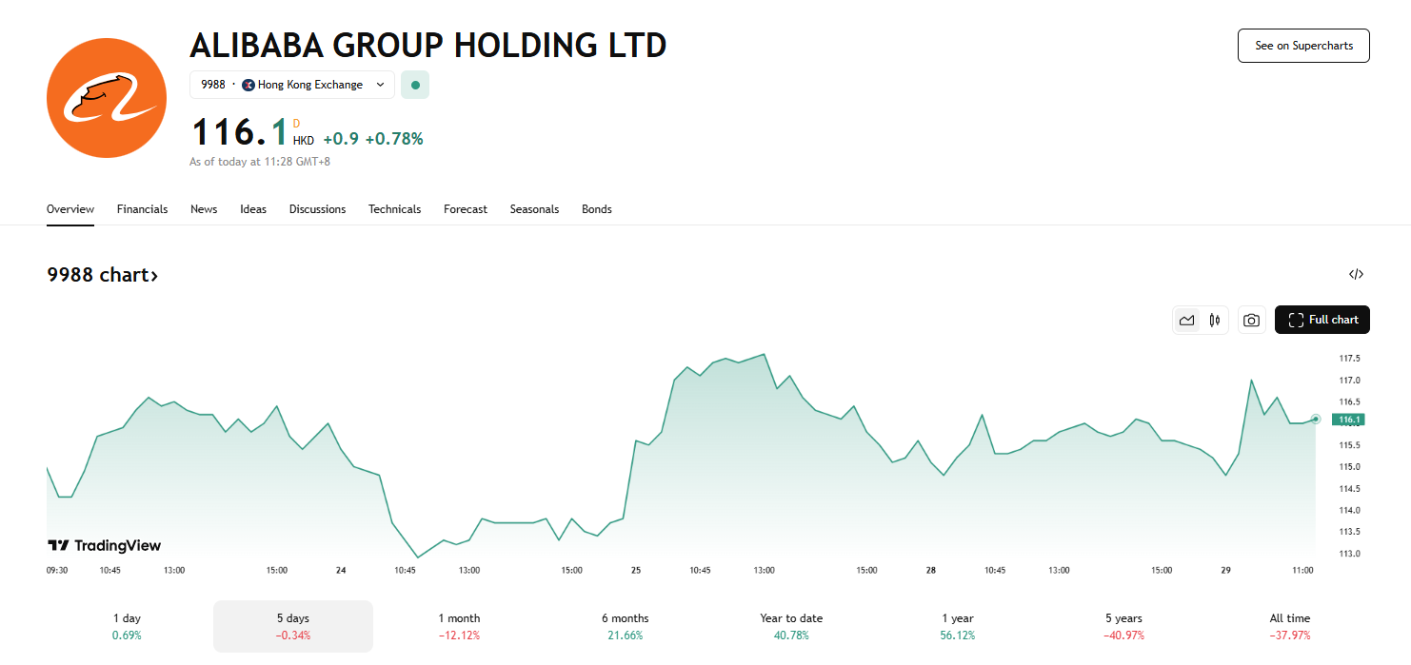Select the 1 month range
Image resolution: width=1411 pixels, height=665 pixels.
[x=459, y=626]
